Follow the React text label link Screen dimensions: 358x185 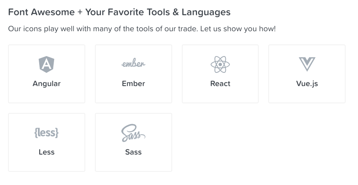click(220, 84)
